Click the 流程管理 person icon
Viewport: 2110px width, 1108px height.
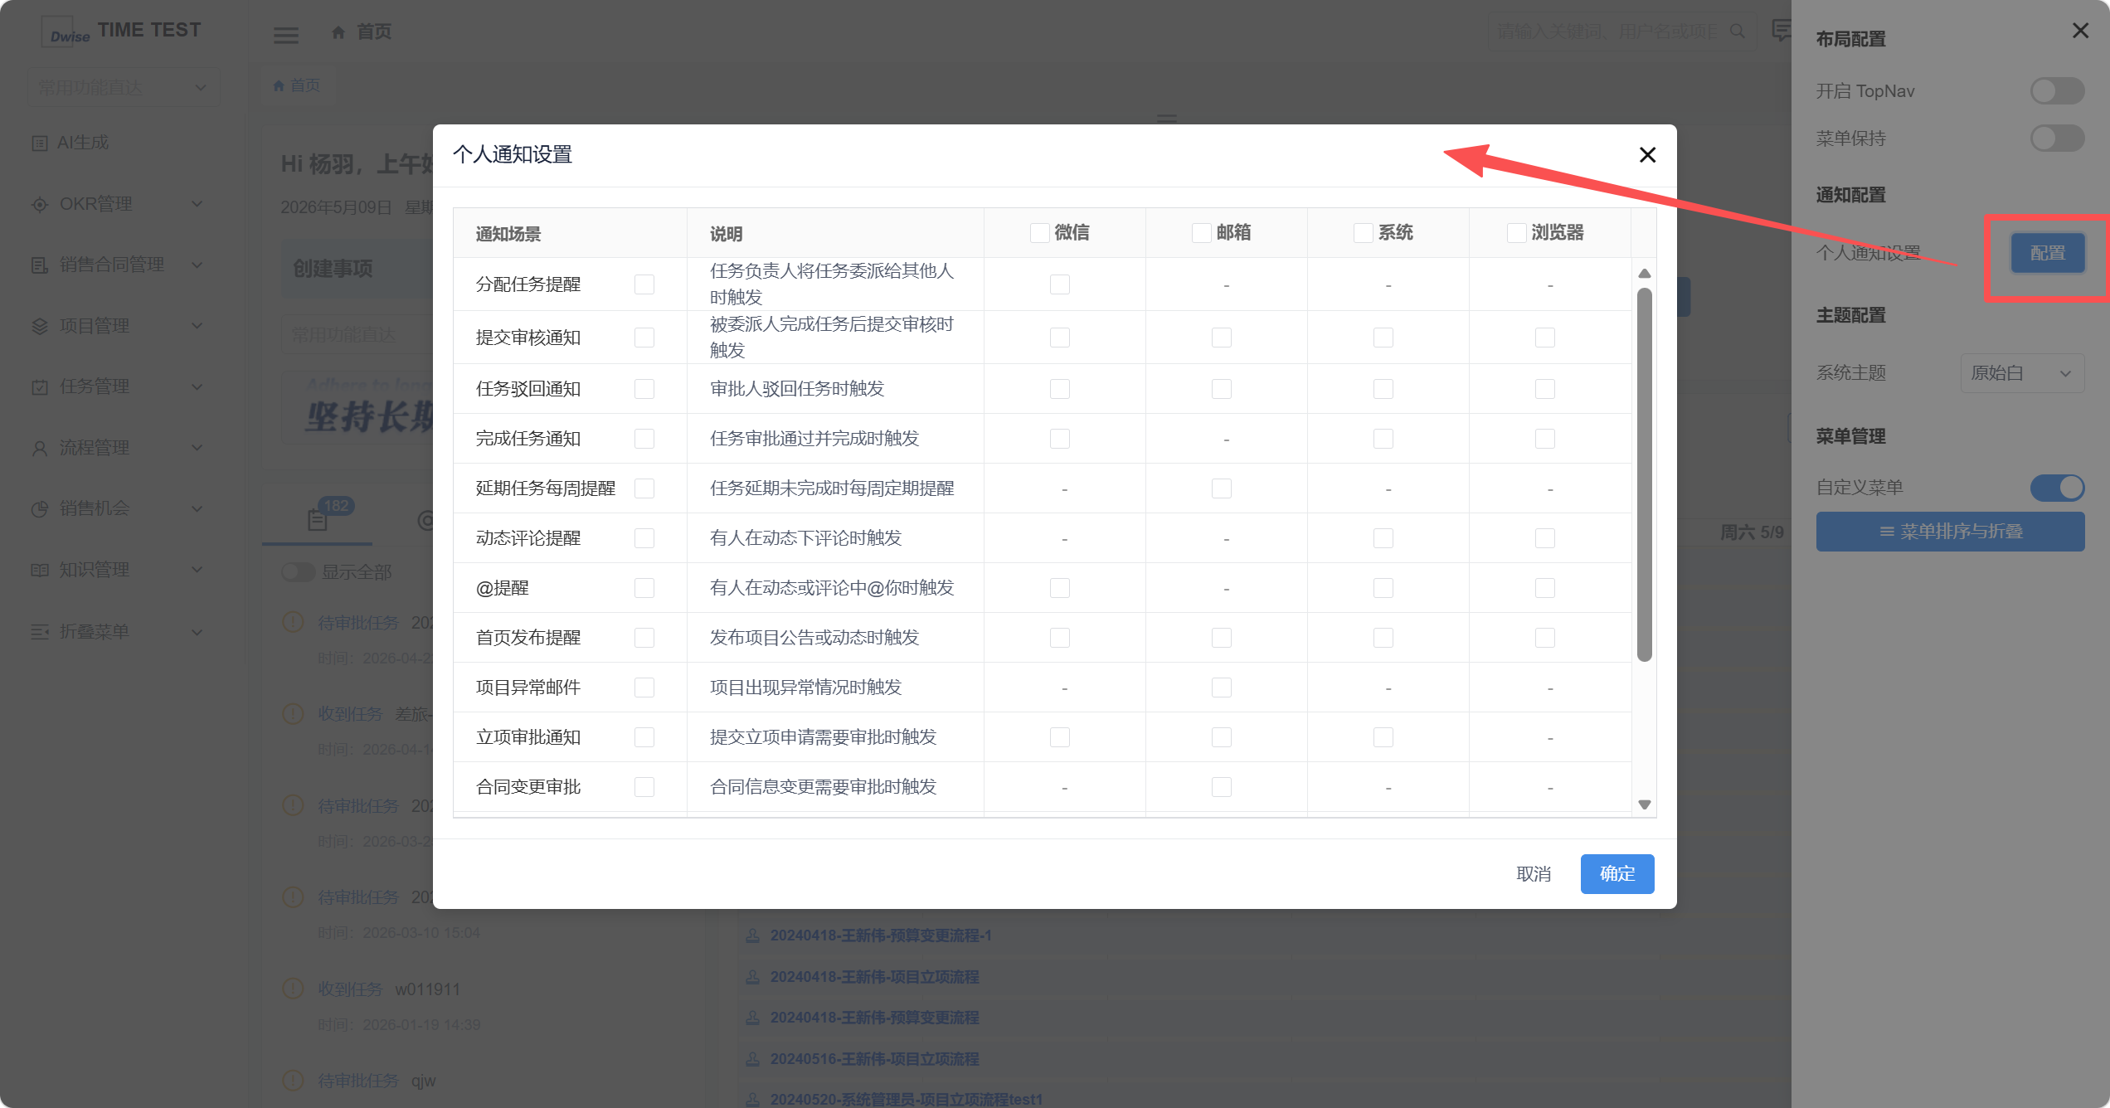point(39,448)
